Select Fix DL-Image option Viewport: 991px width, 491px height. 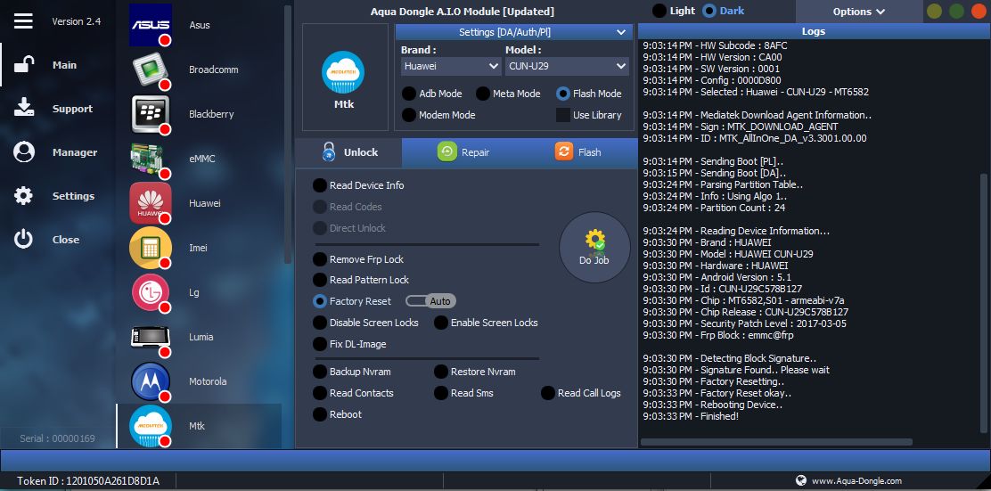click(349, 344)
